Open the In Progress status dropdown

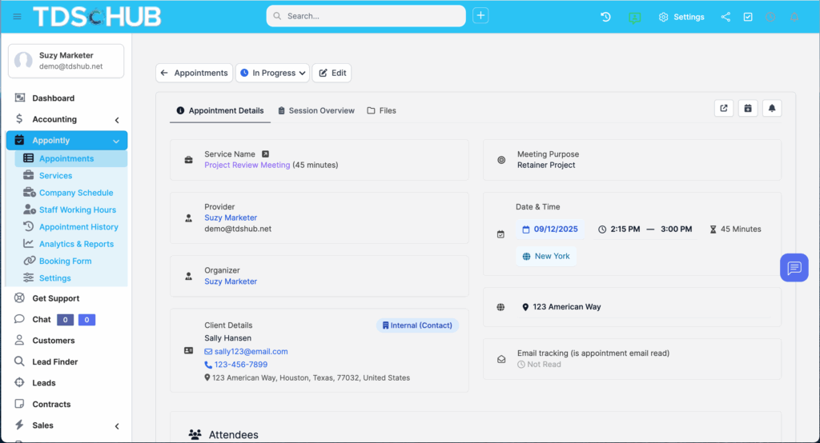pos(273,73)
